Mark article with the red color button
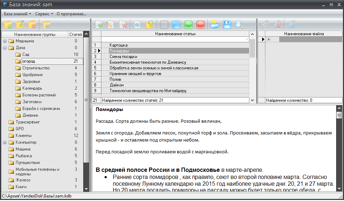344x201 pixels. pyautogui.click(x=200, y=25)
